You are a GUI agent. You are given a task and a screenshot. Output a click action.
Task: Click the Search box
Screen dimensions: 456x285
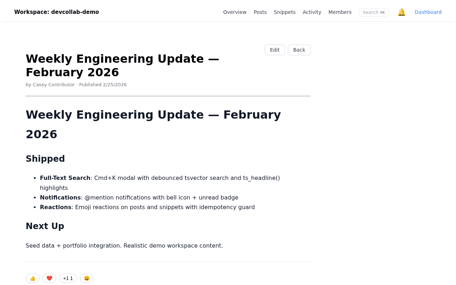373,12
